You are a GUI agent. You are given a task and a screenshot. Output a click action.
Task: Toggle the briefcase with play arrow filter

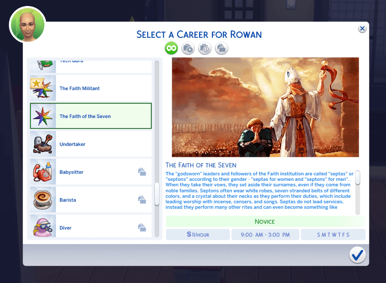(188, 48)
